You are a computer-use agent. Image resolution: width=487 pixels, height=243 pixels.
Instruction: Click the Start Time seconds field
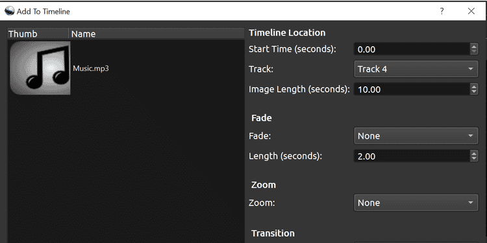(412, 49)
